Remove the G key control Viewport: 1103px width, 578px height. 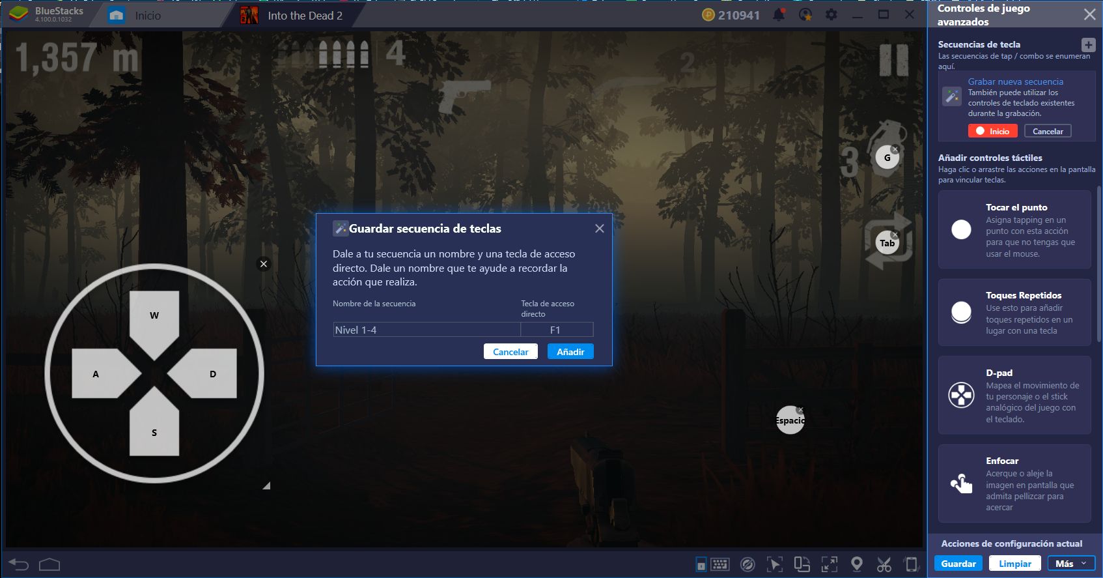click(x=895, y=149)
